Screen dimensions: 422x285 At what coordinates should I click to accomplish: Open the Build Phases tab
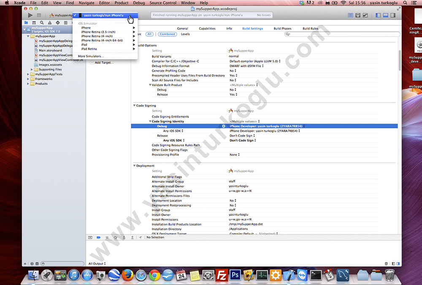[x=282, y=29]
